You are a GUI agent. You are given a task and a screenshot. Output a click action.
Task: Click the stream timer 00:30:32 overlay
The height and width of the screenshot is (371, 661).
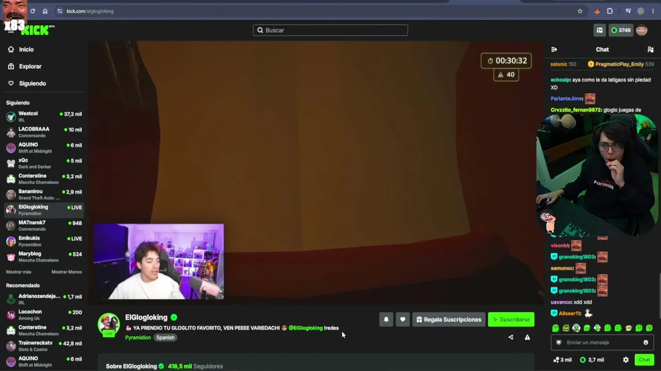507,61
